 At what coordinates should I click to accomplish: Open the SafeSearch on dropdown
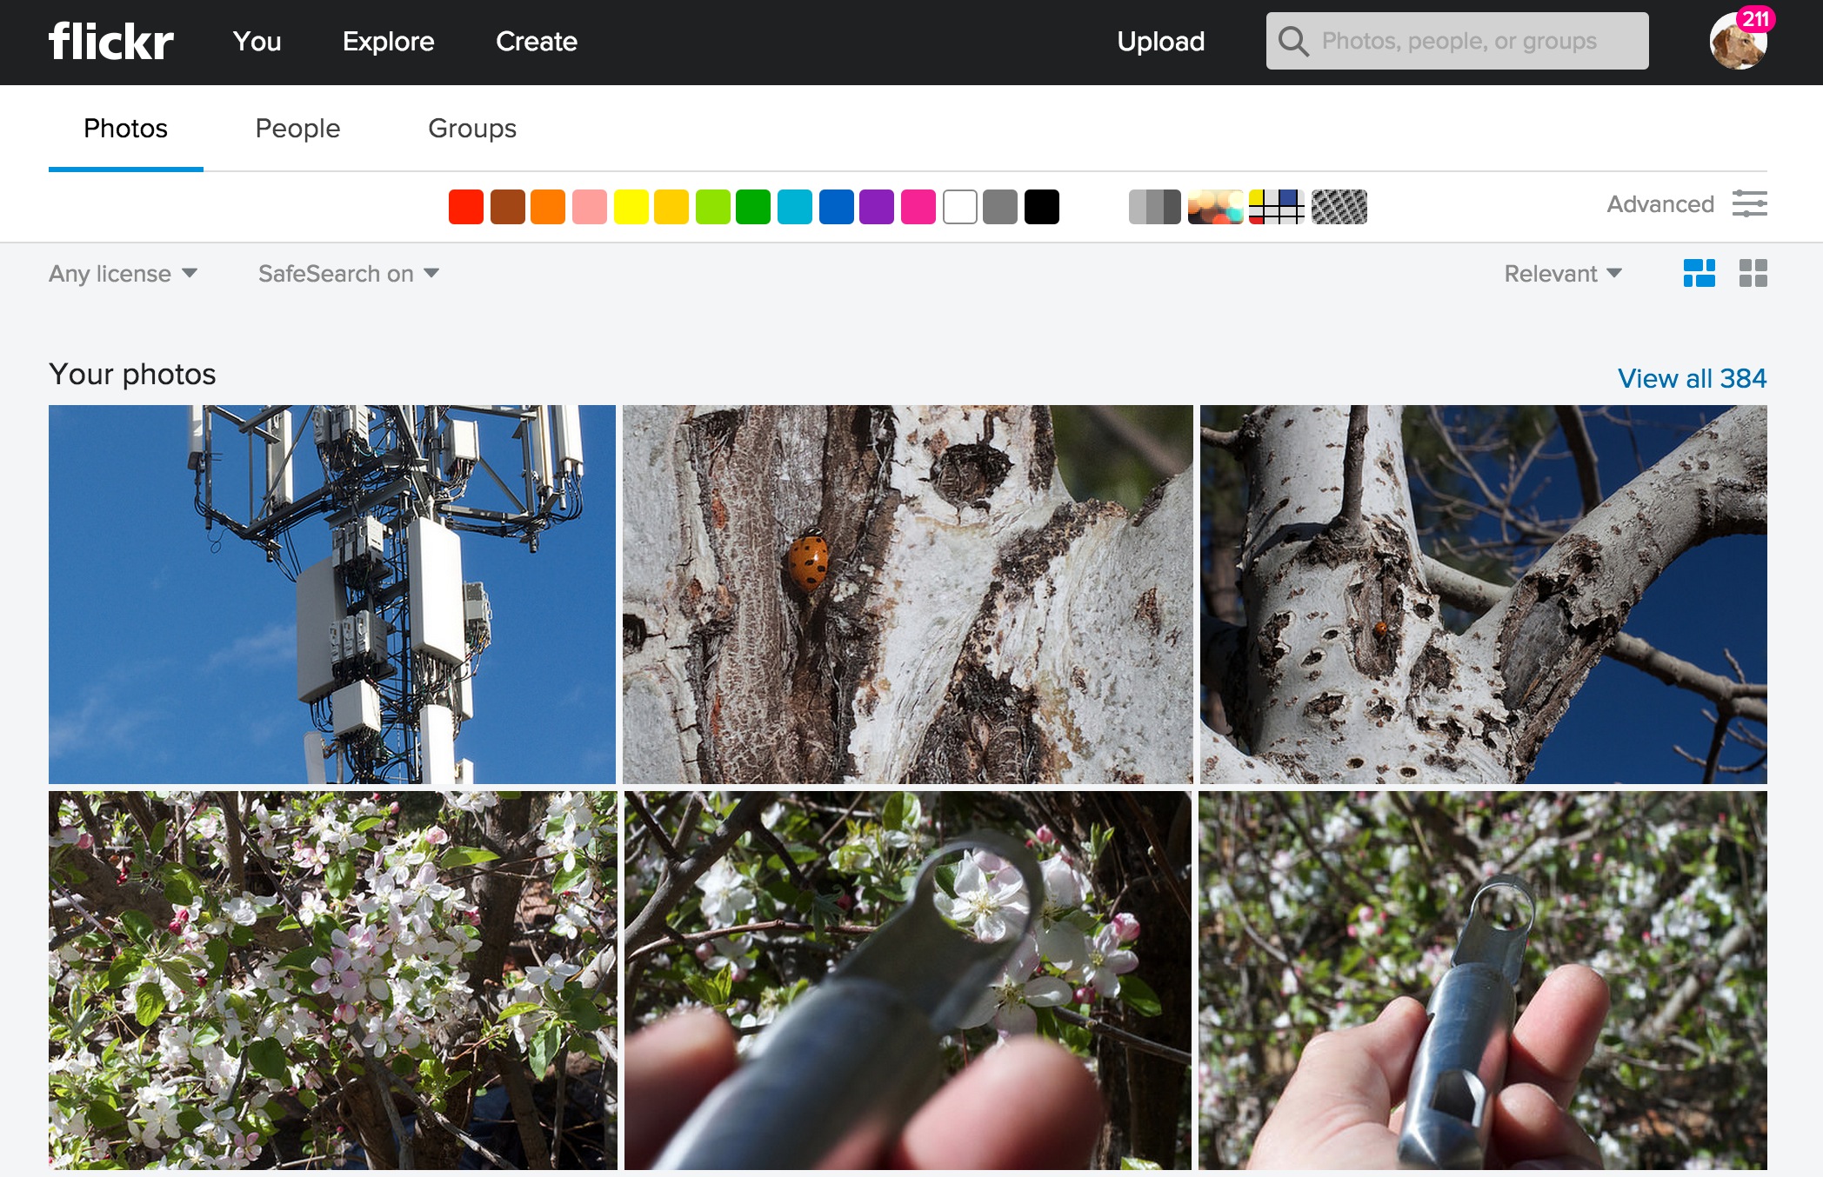click(348, 274)
